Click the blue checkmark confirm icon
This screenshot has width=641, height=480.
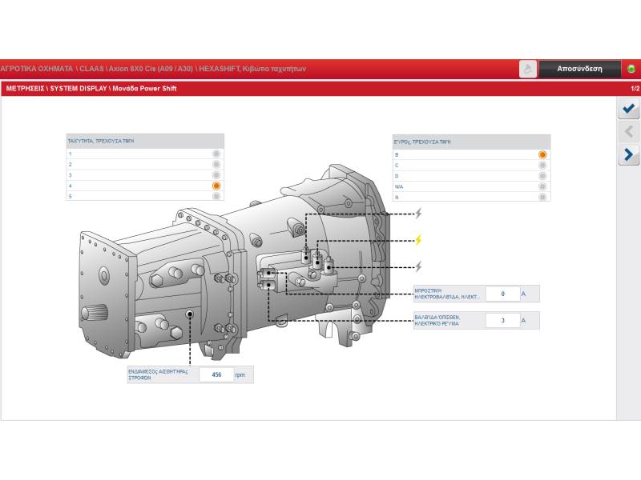tap(628, 109)
